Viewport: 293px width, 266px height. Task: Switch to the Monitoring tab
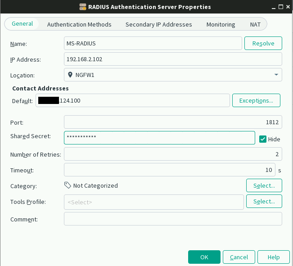coord(221,24)
